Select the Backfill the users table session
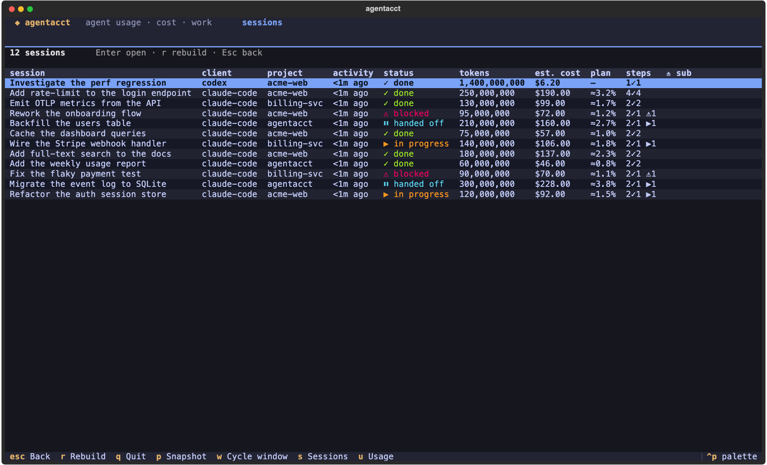Screen dimensions: 767x465 [383, 124]
